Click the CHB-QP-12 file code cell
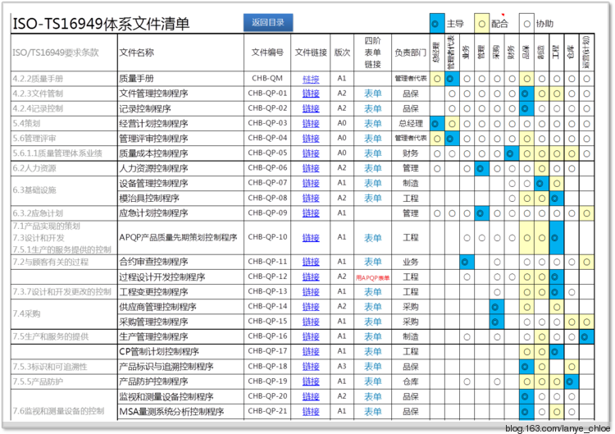615x434 pixels. click(x=267, y=276)
